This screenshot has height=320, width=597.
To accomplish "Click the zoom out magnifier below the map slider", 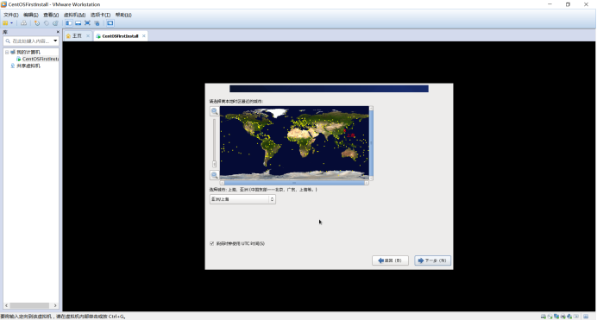I will 214,175.
